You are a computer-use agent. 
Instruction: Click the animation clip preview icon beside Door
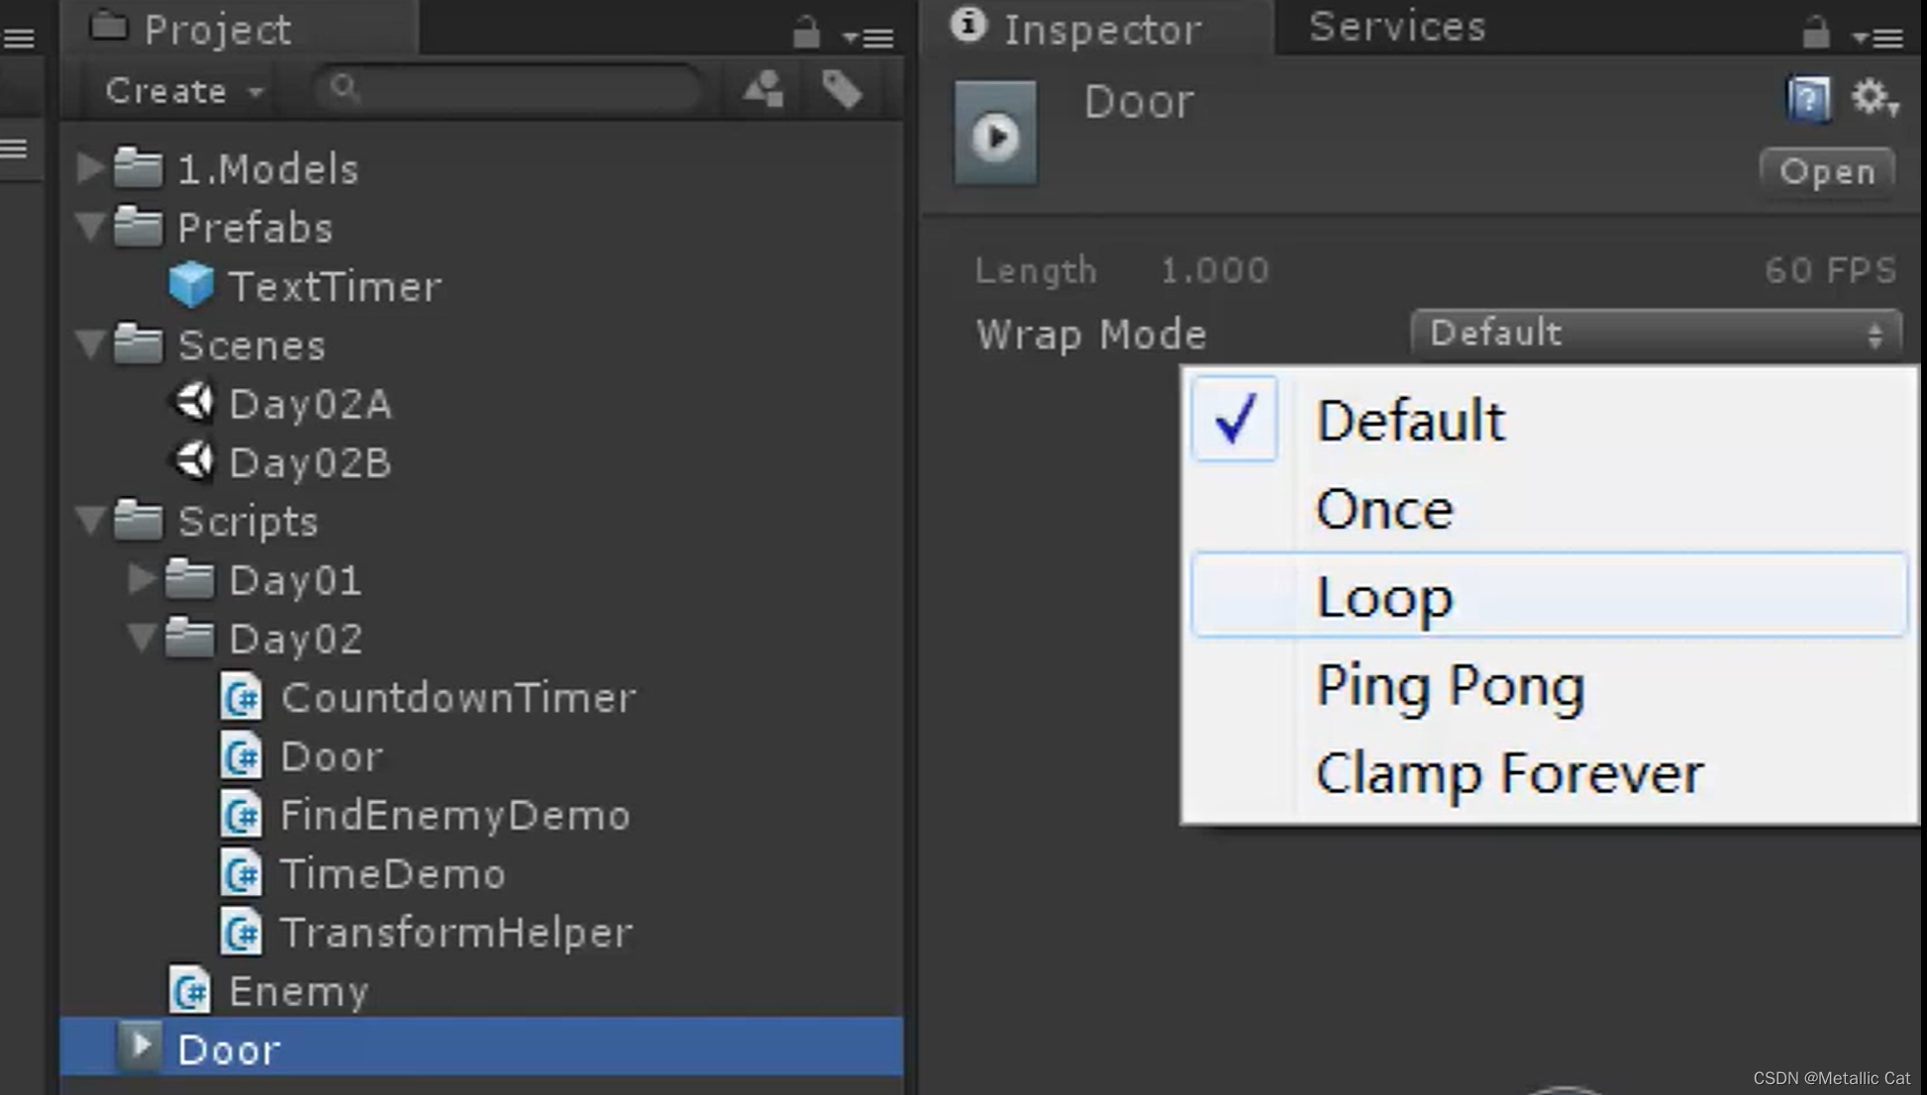(994, 132)
